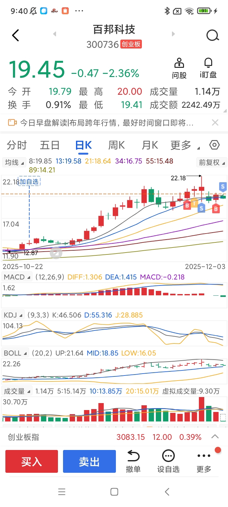Switch to the 月K tab
Image resolution: width=228 pixels, height=507 pixels.
tap(150, 145)
